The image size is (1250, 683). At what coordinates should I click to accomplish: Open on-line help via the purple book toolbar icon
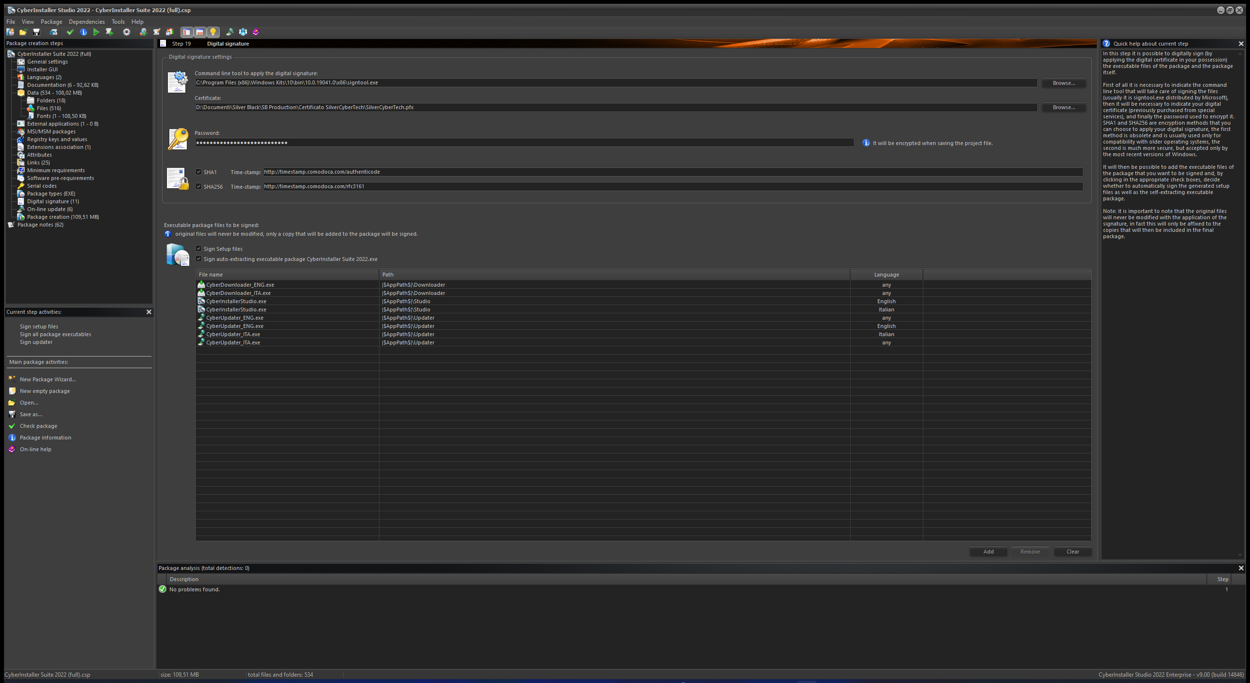click(256, 32)
